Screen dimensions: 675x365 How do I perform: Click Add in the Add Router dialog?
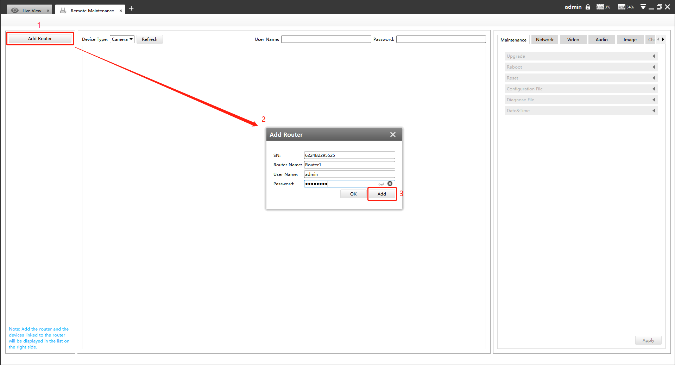click(x=382, y=194)
